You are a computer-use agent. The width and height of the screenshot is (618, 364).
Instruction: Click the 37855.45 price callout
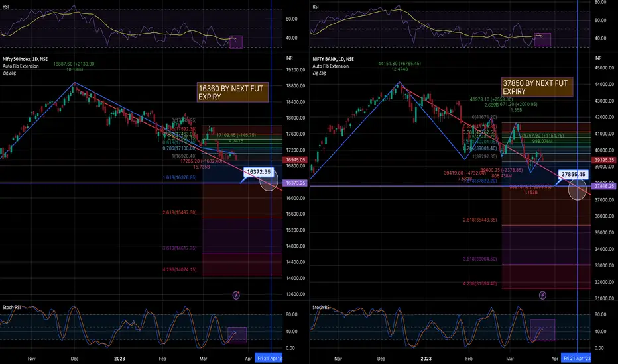pyautogui.click(x=574, y=174)
